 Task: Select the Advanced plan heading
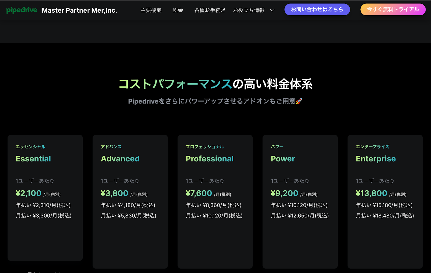120,159
